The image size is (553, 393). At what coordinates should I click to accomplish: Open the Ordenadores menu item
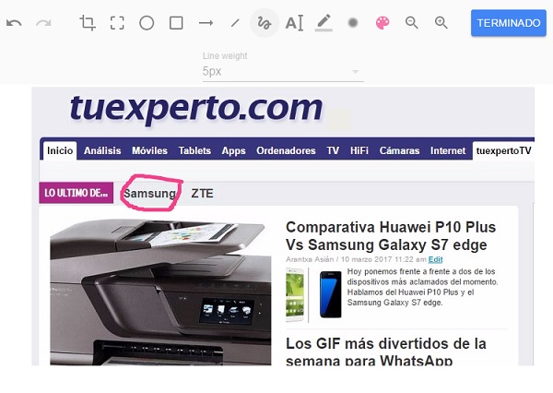coord(286,150)
